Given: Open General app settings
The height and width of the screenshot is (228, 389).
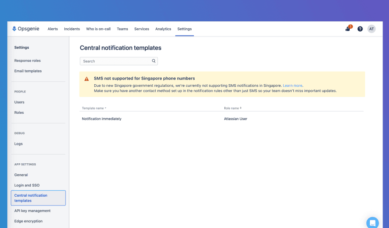Looking at the screenshot, I should coord(21,175).
